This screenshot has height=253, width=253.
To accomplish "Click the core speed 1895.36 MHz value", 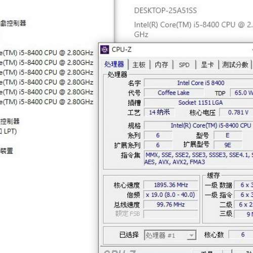I will pos(171,185).
